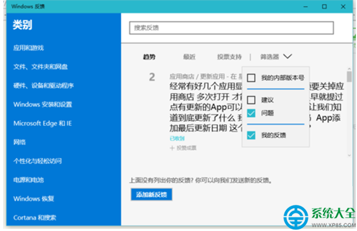Click the feedback list scrollbar thumb
The image size is (357, 231).
(349, 76)
